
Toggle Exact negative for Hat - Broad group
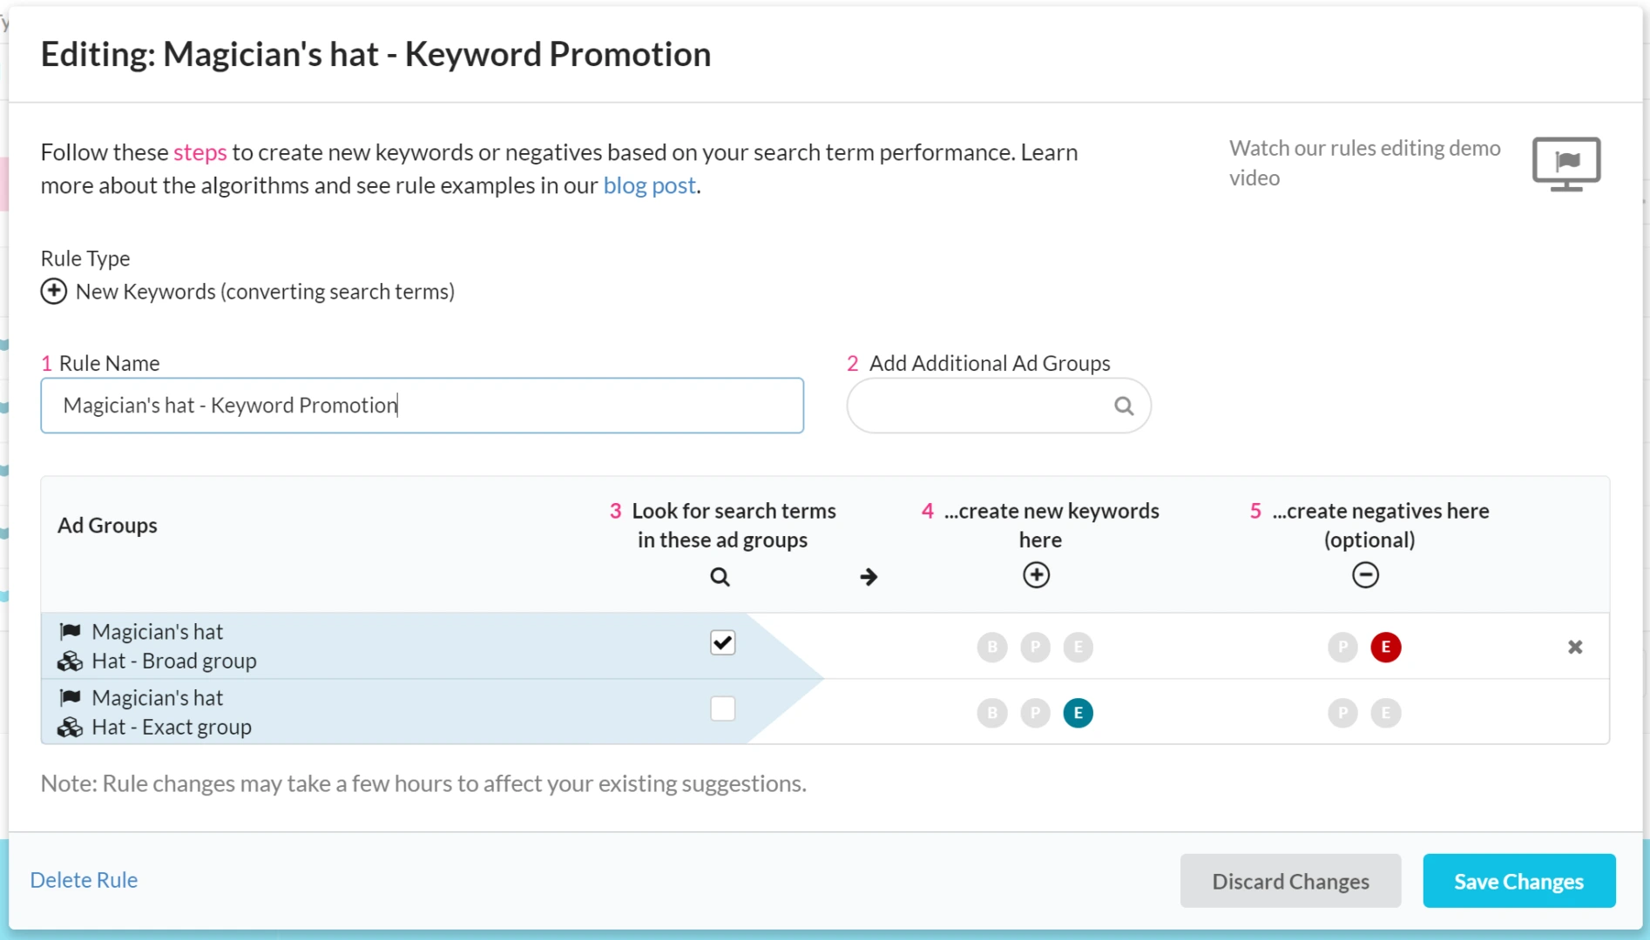tap(1385, 648)
